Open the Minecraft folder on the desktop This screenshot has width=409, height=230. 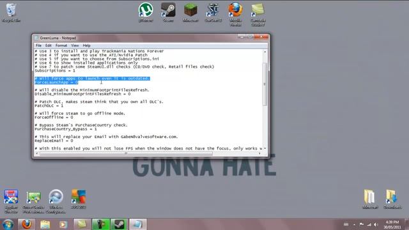(370, 199)
